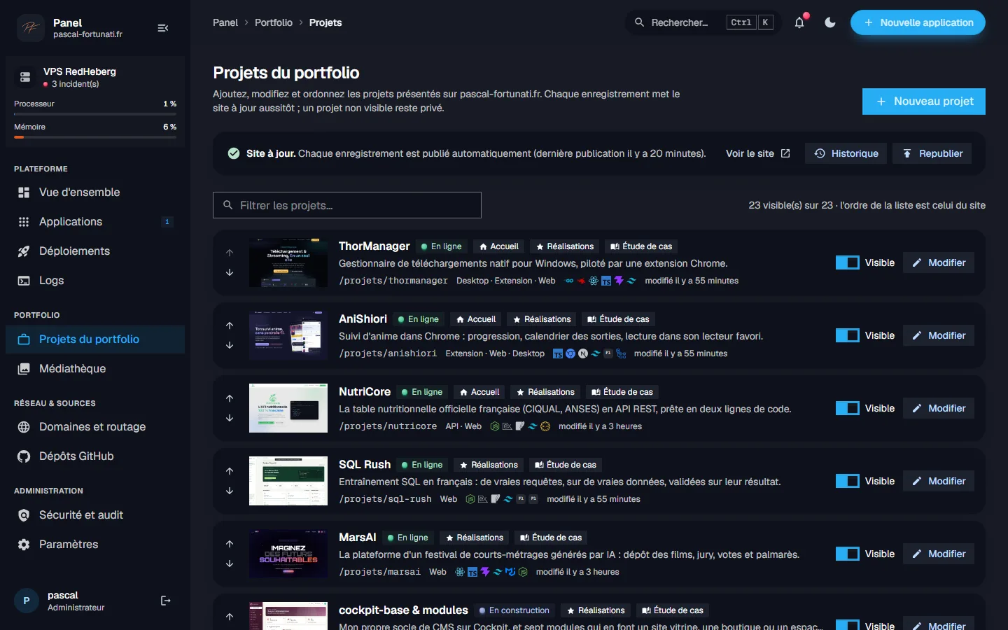Move ThorManager down with arrow
1008x630 pixels.
click(230, 272)
